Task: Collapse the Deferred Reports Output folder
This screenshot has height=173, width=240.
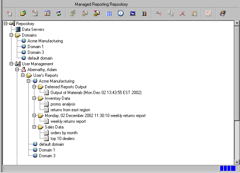Action: pos(34,87)
